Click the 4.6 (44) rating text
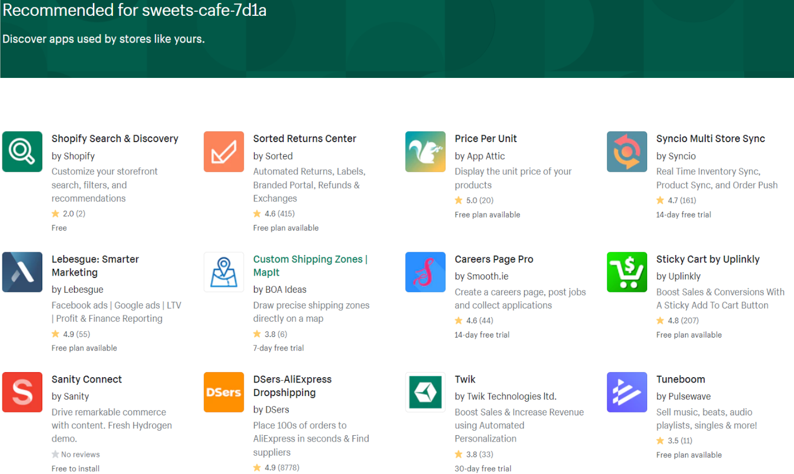The width and height of the screenshot is (794, 474). coord(474,320)
